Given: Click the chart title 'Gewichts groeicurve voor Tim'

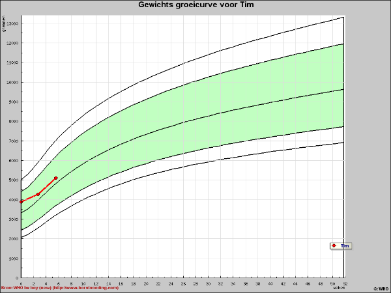Looking at the screenshot, I should 196,5.
